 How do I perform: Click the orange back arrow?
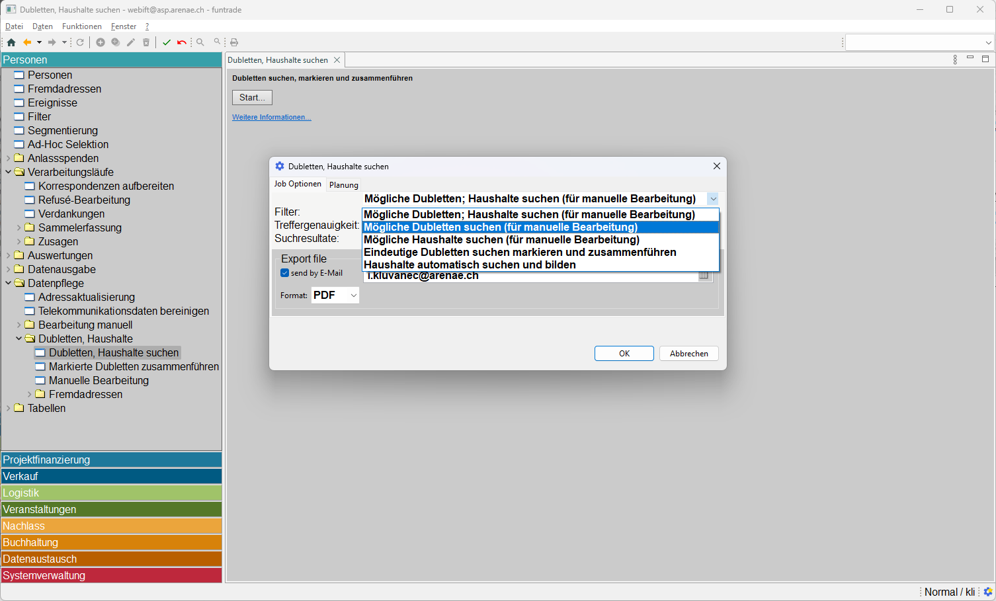[27, 42]
